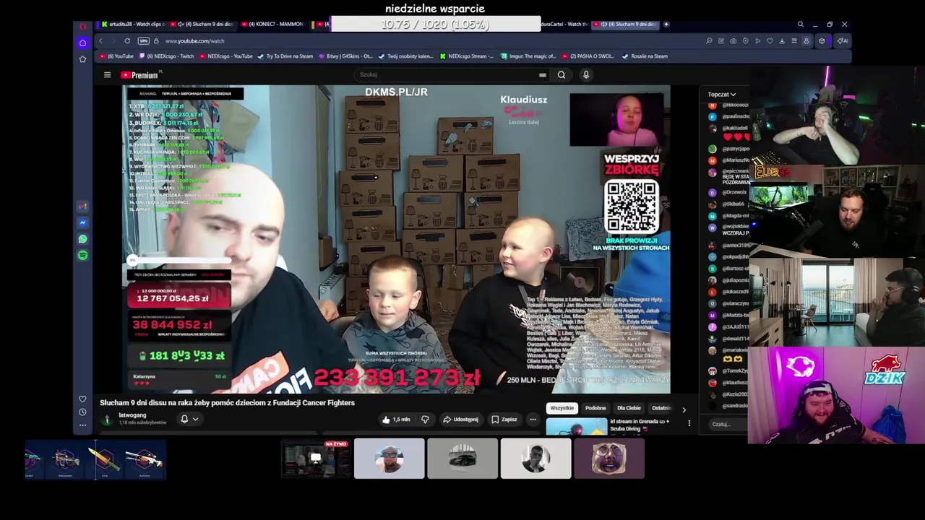Open the sidebar heart favorites icon
Screen dimensions: 925x520
82,399
